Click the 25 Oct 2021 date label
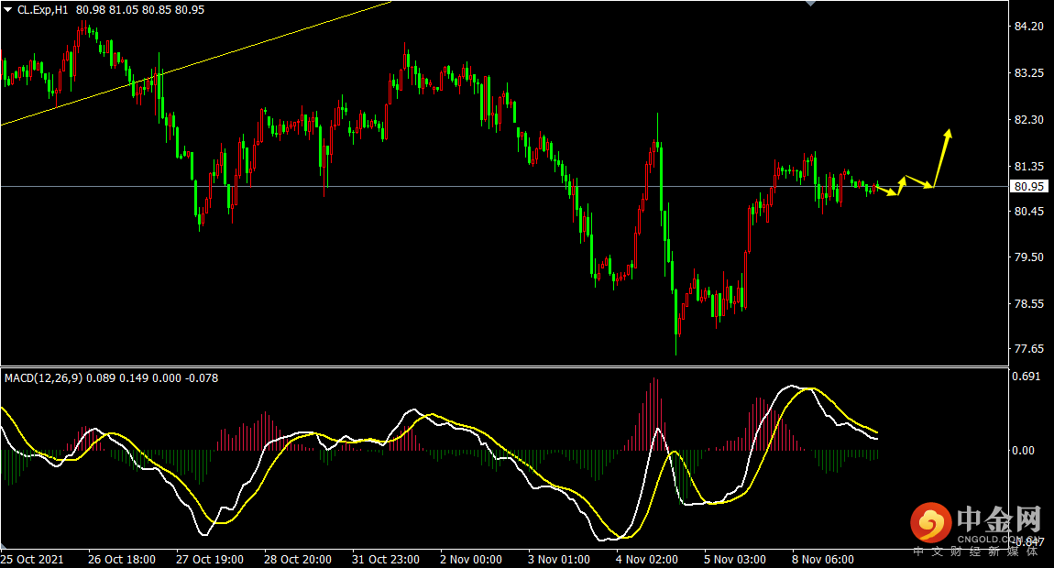 [x=32, y=559]
